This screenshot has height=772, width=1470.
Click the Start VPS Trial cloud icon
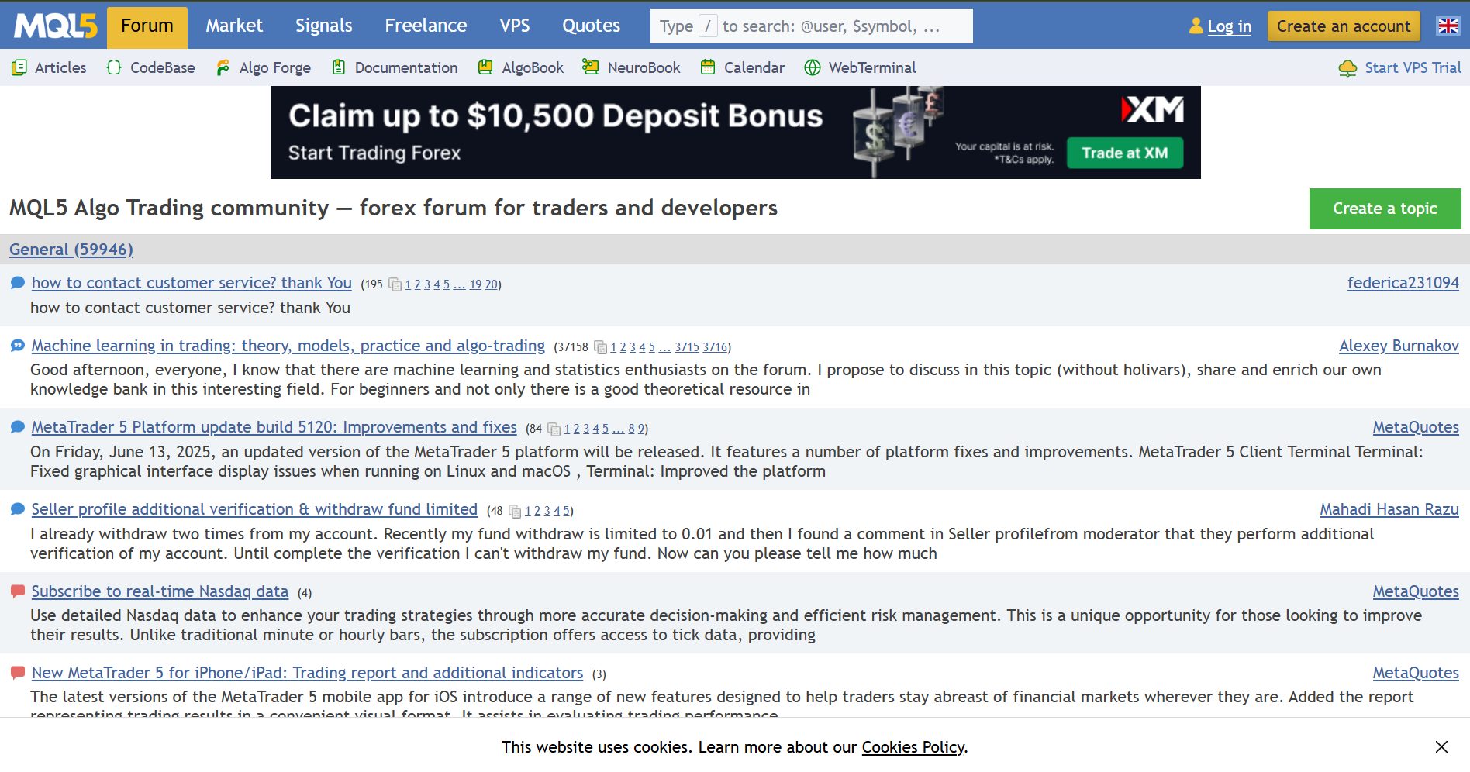(x=1347, y=68)
